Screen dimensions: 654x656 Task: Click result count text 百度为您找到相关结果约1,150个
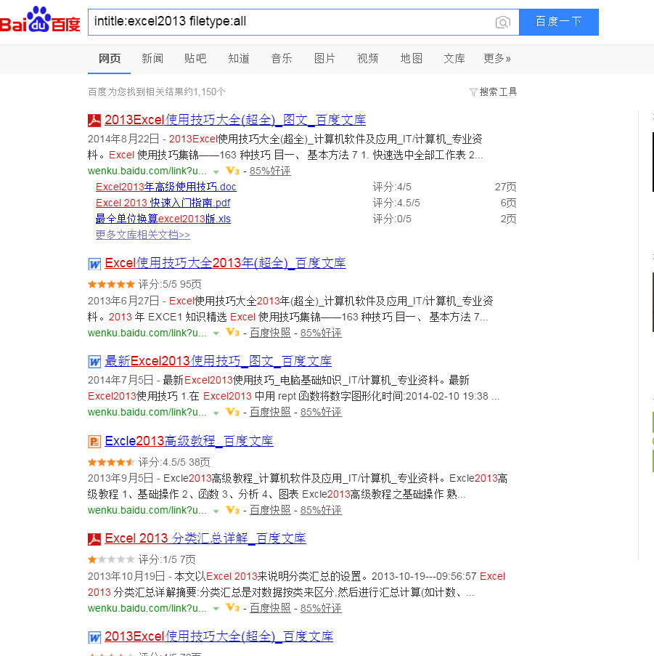tap(157, 92)
